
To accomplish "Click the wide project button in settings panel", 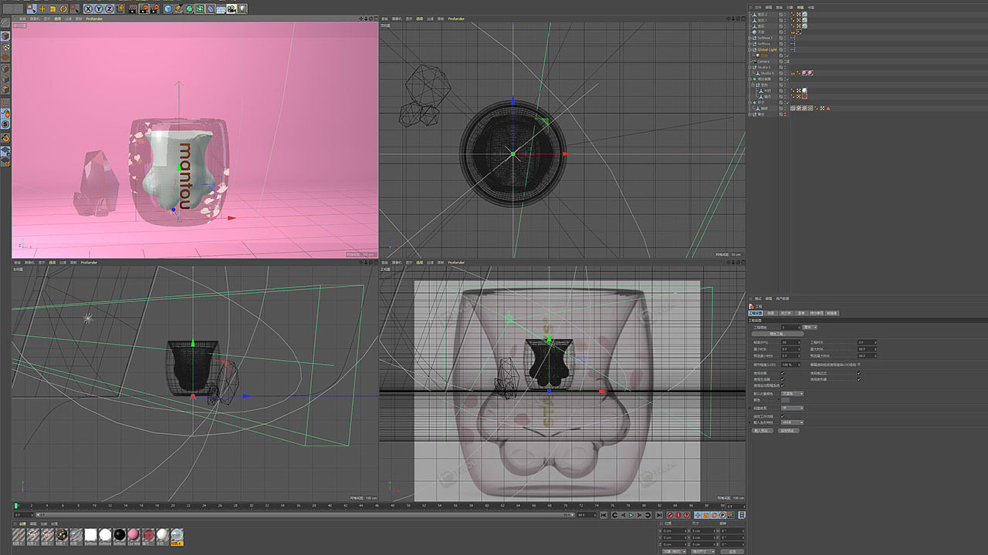I will (778, 334).
